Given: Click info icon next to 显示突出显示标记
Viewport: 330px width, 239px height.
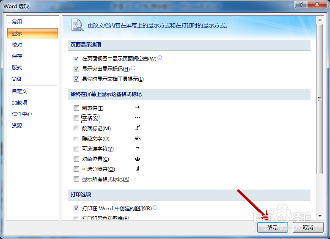Looking at the screenshot, I should pos(133,68).
